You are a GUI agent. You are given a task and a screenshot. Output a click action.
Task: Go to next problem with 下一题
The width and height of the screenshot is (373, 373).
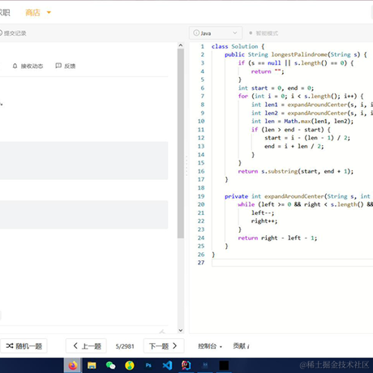tap(164, 346)
